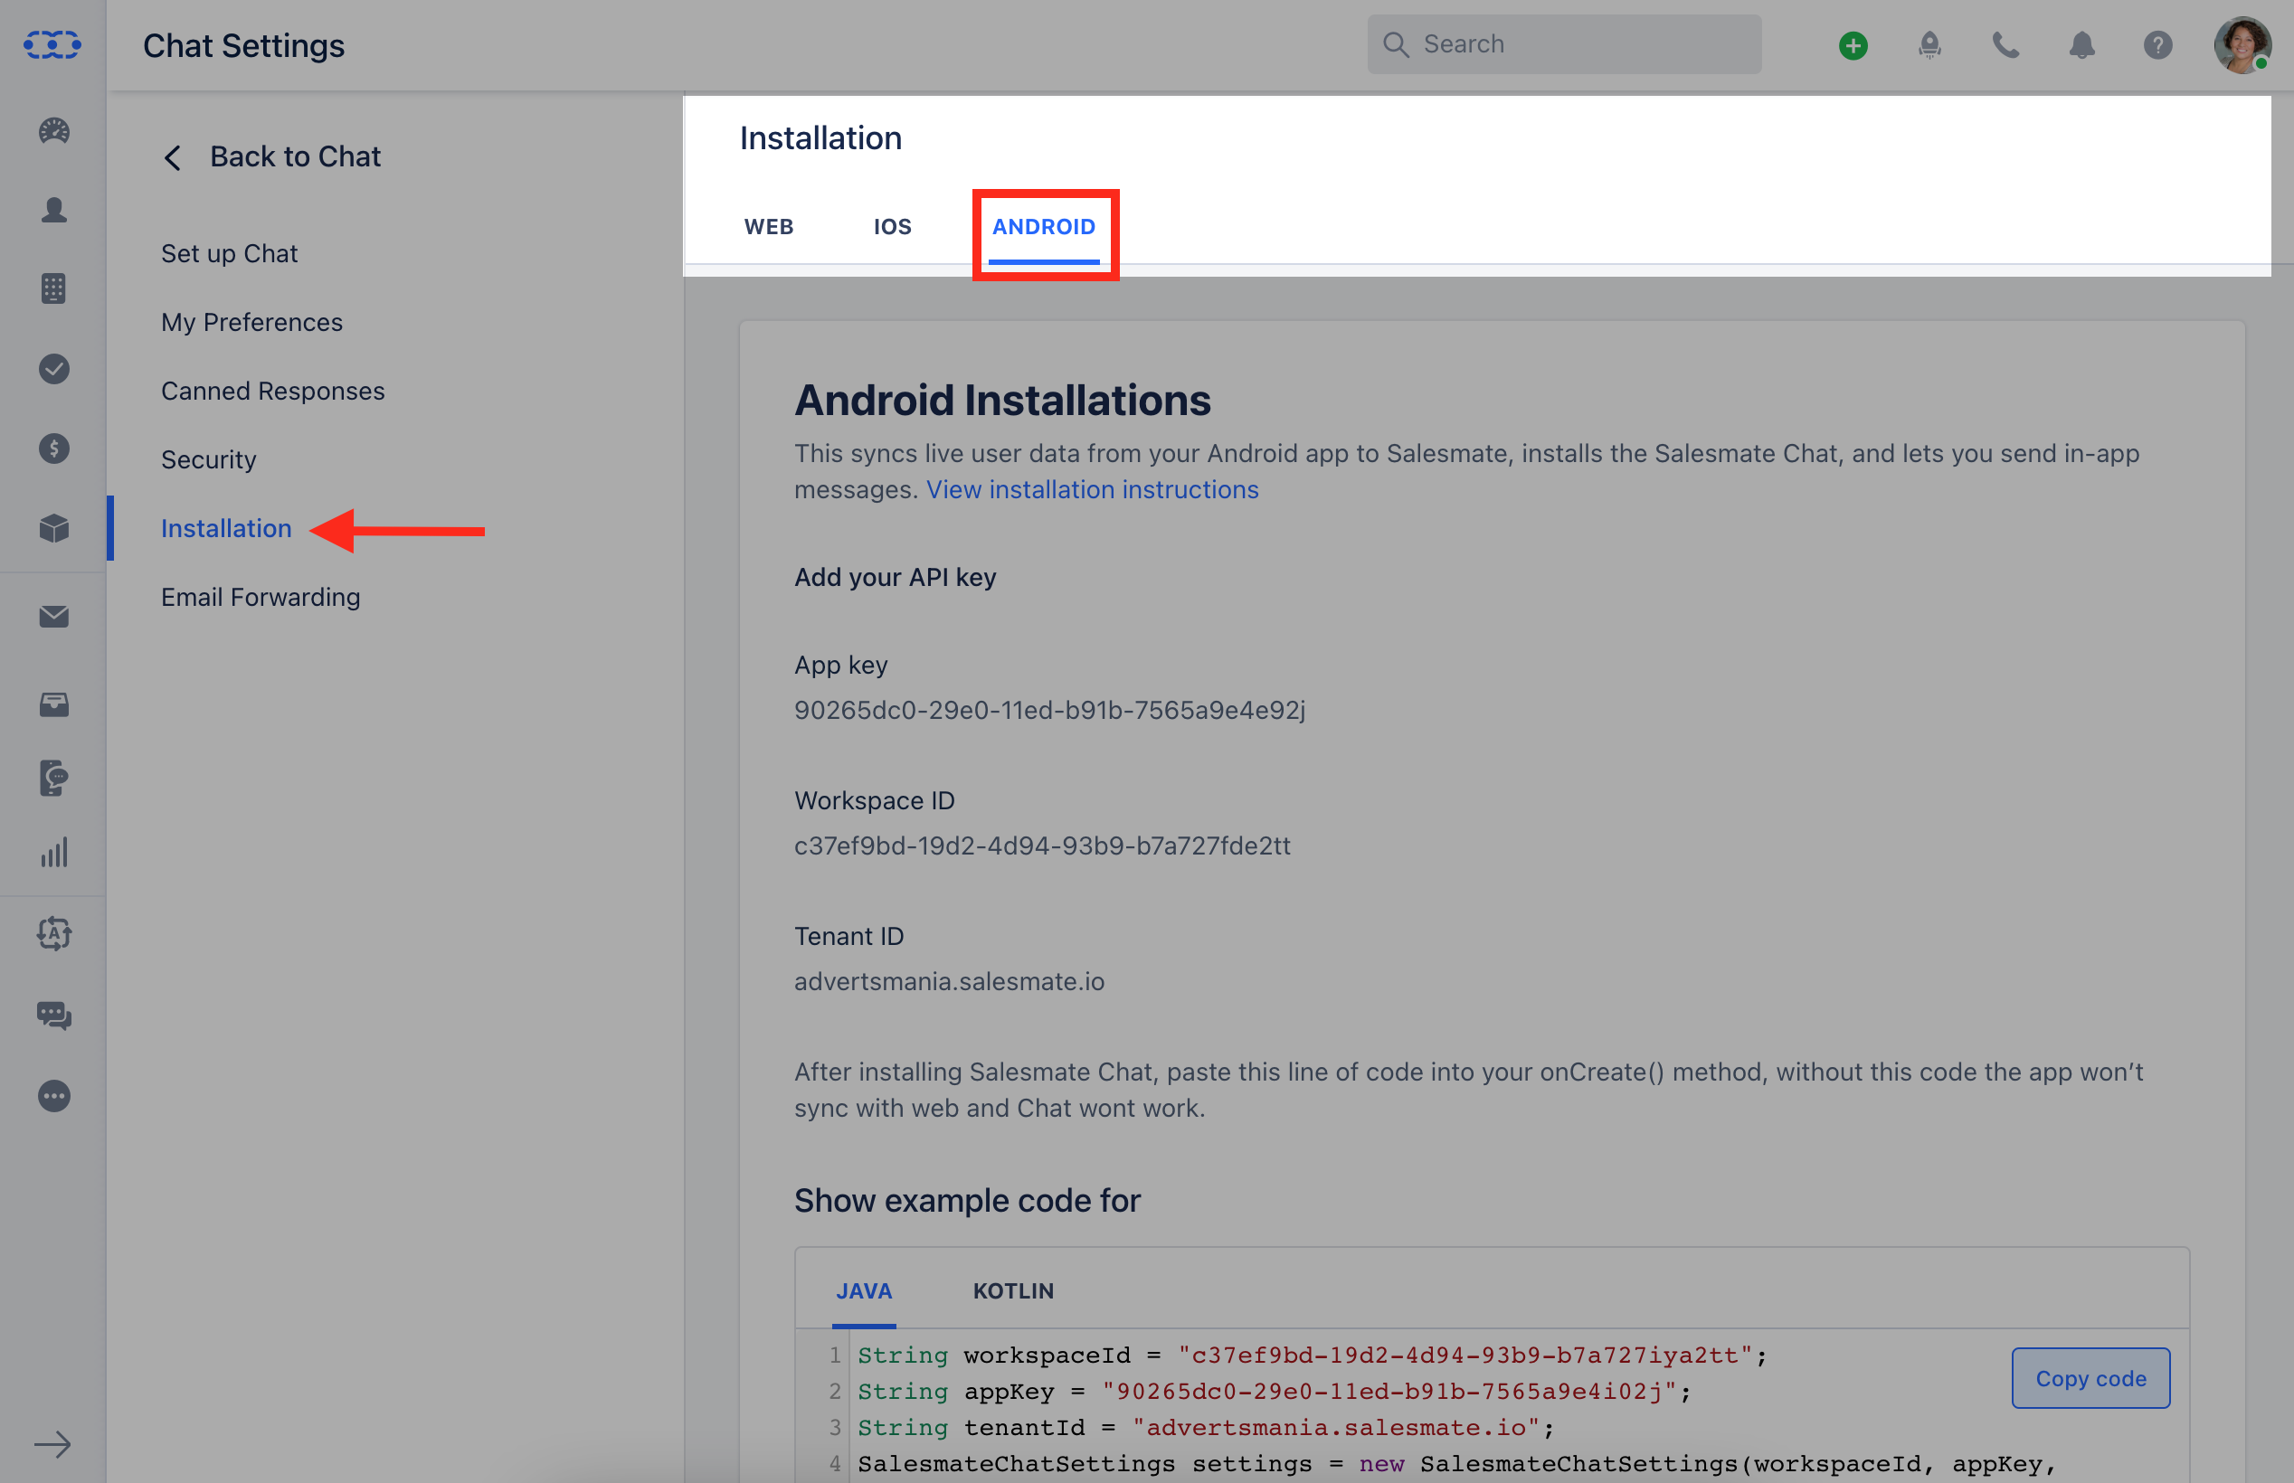Open Set up Chat settings
The height and width of the screenshot is (1483, 2294).
tap(229, 253)
